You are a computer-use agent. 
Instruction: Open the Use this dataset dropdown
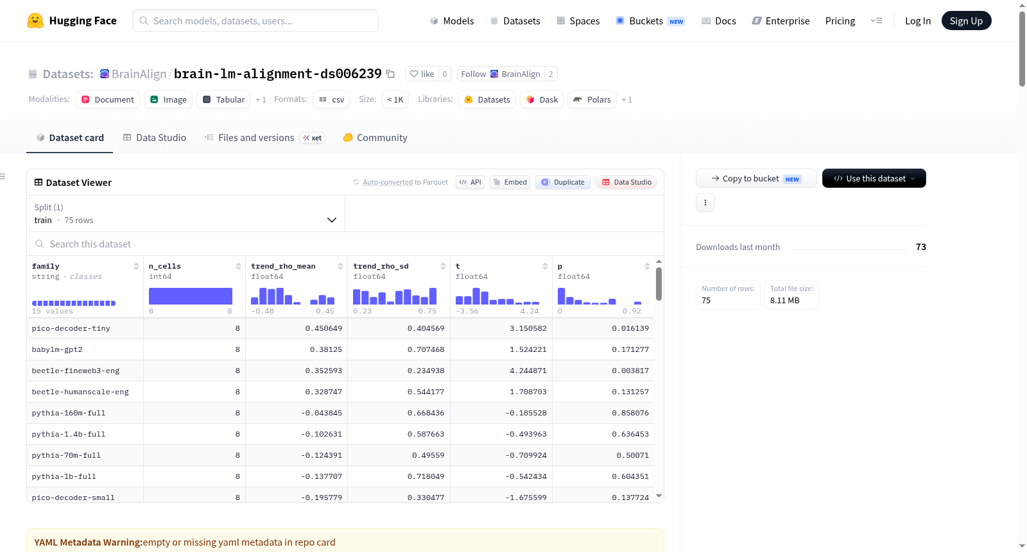(874, 178)
